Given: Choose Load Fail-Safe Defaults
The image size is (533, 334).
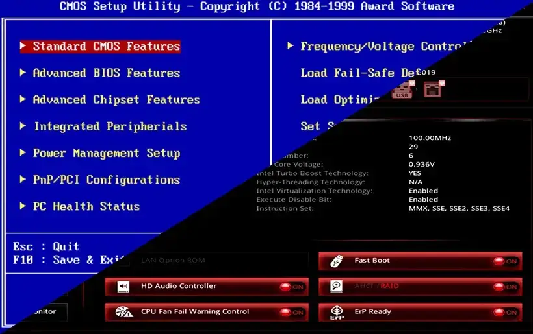Looking at the screenshot, I should [361, 73].
